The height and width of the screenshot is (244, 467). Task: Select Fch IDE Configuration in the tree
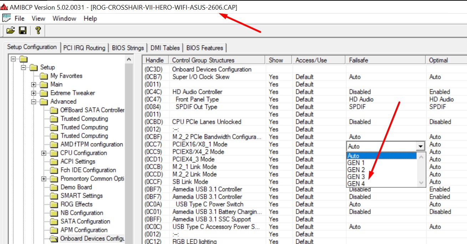[88, 170]
